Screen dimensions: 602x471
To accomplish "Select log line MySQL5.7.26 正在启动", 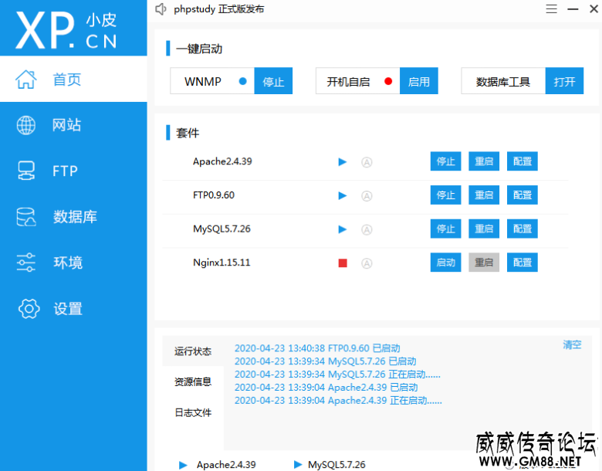I will [337, 374].
